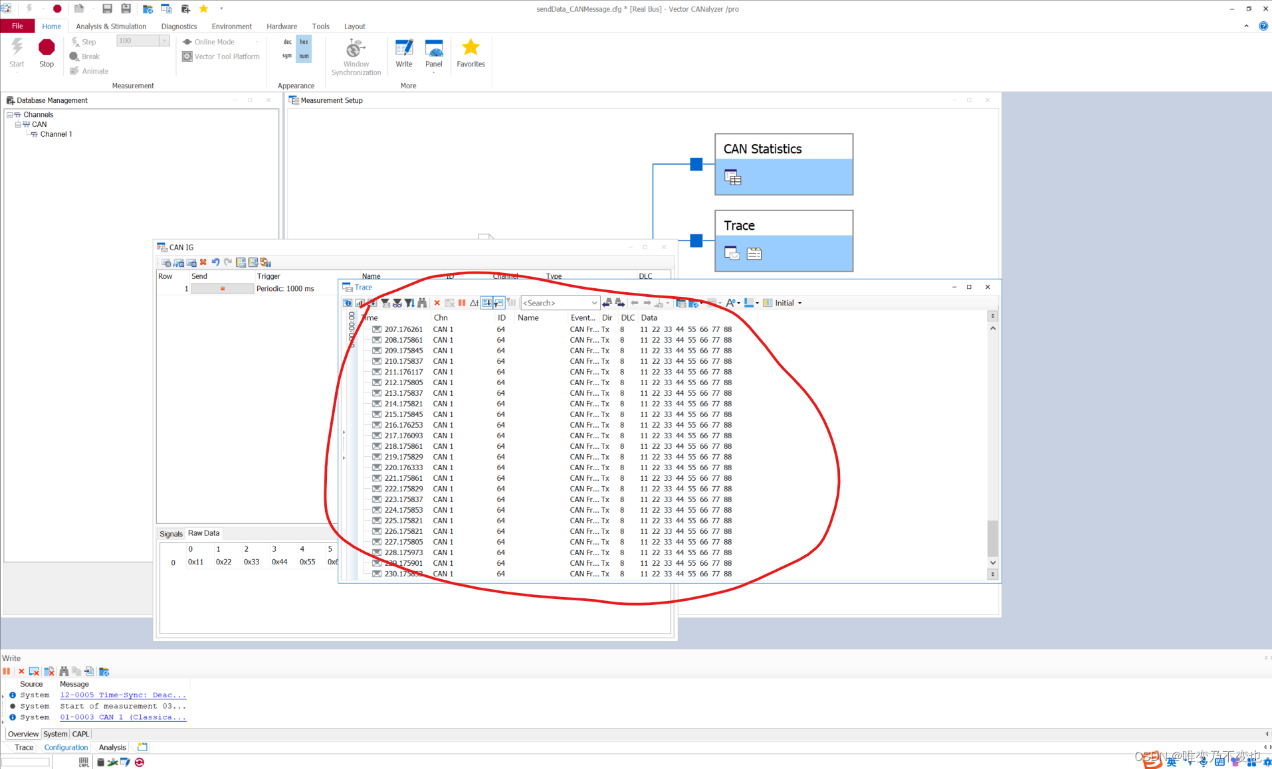1272x769 pixels.
Task: Delete the selected frame in CAN IG toolbar
Action: point(203,262)
